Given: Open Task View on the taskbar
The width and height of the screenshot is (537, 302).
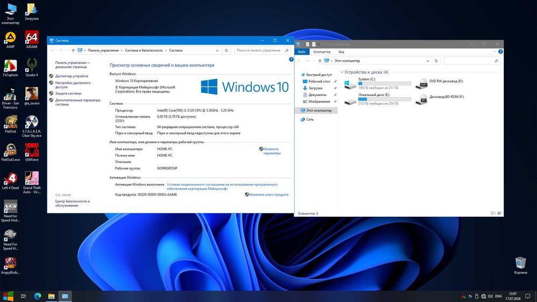Looking at the screenshot, I should pos(23,296).
